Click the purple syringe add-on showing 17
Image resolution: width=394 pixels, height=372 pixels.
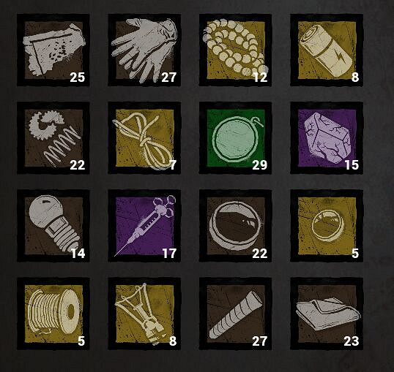[x=144, y=226]
